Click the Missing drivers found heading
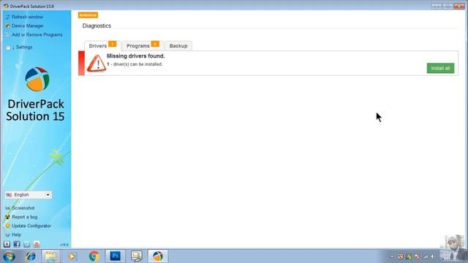Image resolution: width=468 pixels, height=263 pixels. pyautogui.click(x=135, y=56)
